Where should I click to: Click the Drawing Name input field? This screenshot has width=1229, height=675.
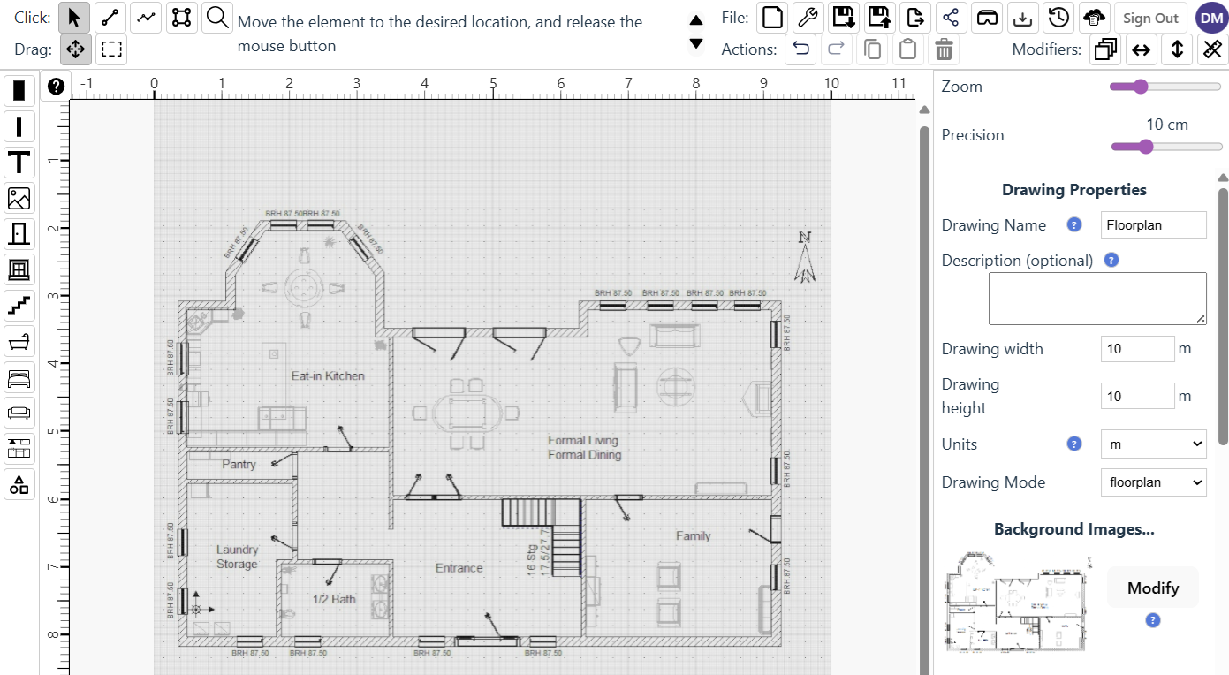coord(1153,225)
